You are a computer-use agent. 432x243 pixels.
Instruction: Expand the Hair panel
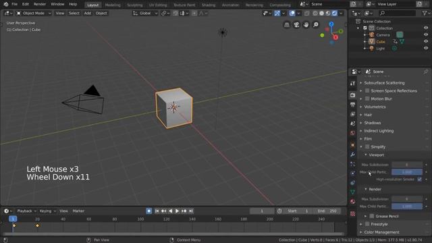tap(368, 115)
